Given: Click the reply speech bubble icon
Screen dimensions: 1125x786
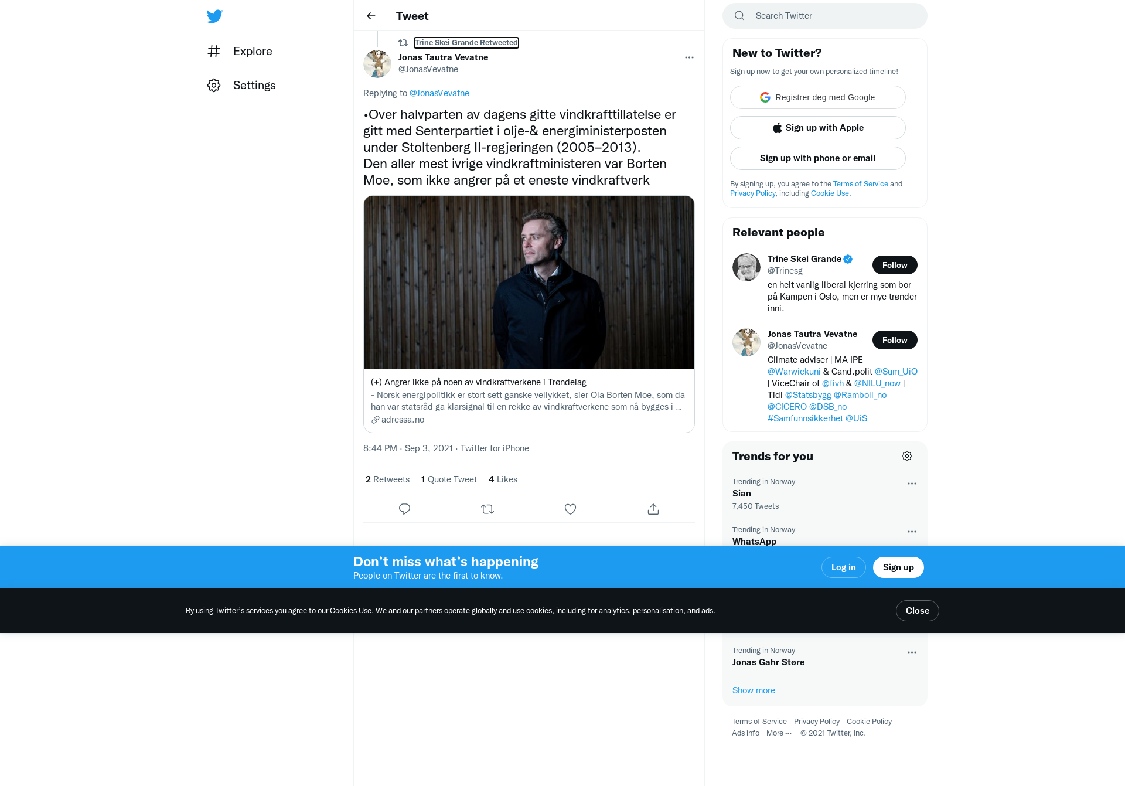Looking at the screenshot, I should (404, 509).
